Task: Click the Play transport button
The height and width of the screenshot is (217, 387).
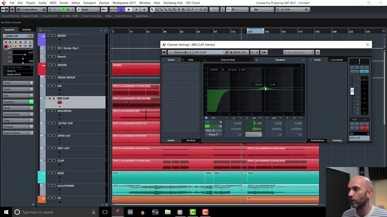Action: [x=137, y=10]
